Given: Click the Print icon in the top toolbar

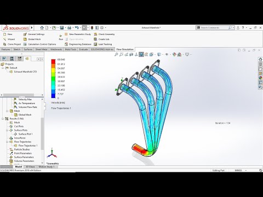Looking at the screenshot, I should 69,28.
